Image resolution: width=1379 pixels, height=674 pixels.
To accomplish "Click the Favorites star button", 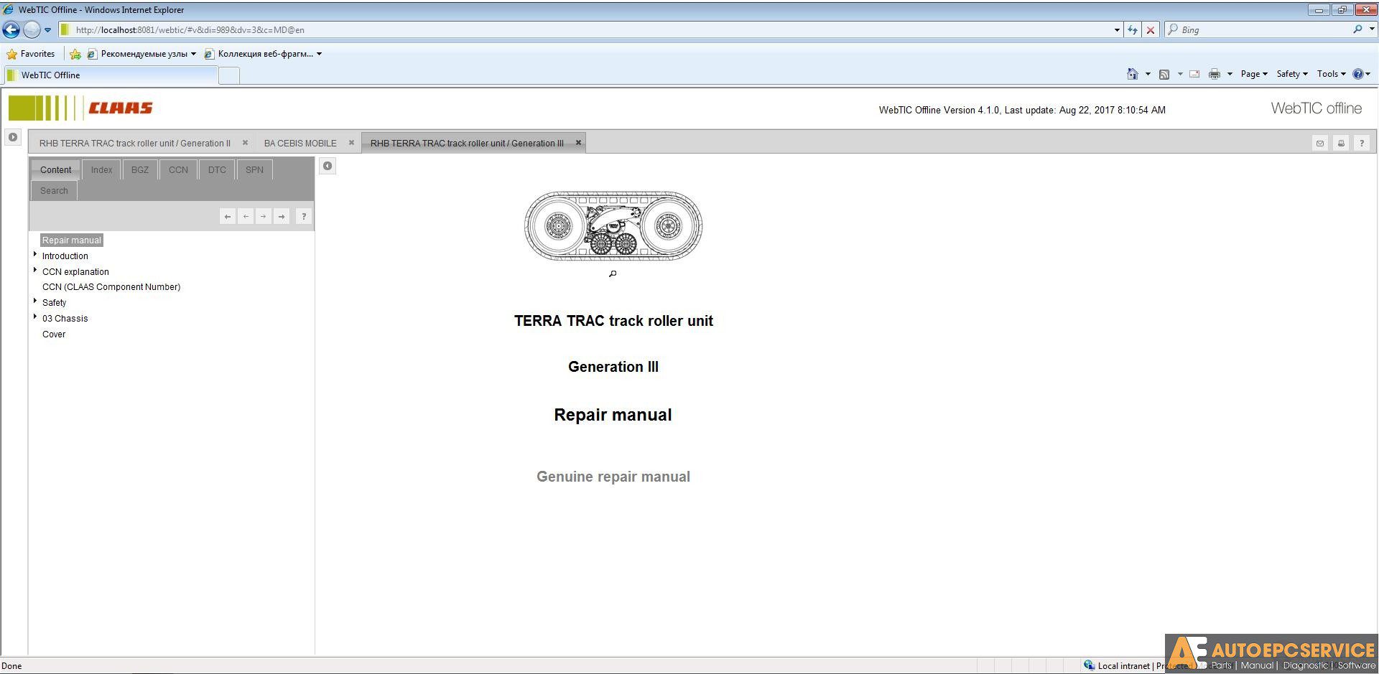I will [x=30, y=54].
